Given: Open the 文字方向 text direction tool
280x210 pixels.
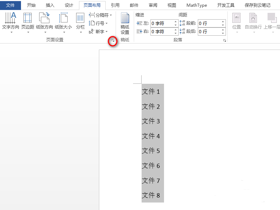Looking at the screenshot, I should [x=11, y=22].
